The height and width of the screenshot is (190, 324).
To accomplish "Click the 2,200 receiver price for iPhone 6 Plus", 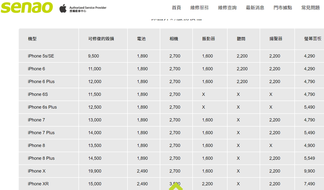I will tap(242, 82).
